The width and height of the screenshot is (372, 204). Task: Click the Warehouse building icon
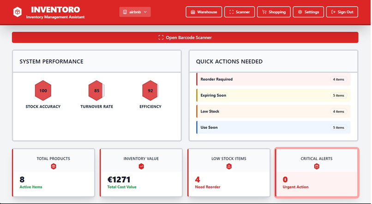coord(193,12)
